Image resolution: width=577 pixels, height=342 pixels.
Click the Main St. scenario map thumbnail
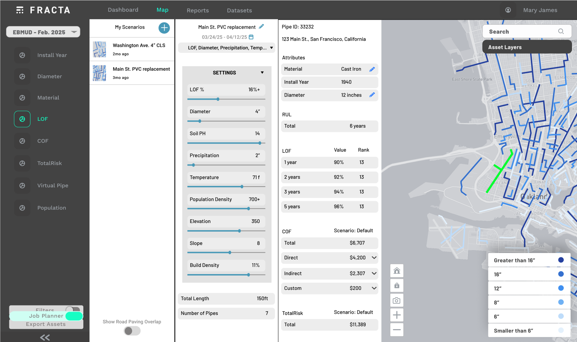coord(99,73)
